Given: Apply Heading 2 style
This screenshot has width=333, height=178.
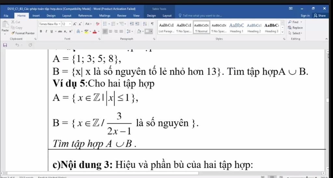Looking at the screenshot, I should click(254, 28).
